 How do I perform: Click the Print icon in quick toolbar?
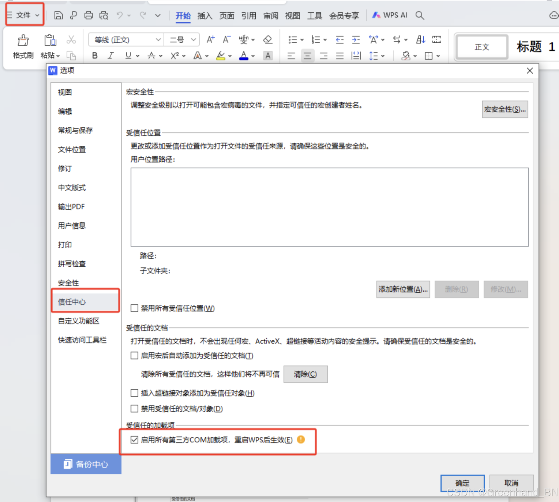(x=89, y=15)
